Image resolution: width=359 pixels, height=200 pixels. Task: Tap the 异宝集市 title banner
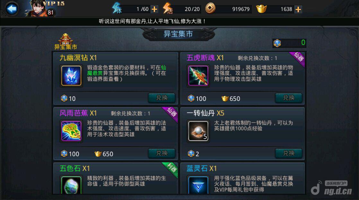(x=178, y=34)
